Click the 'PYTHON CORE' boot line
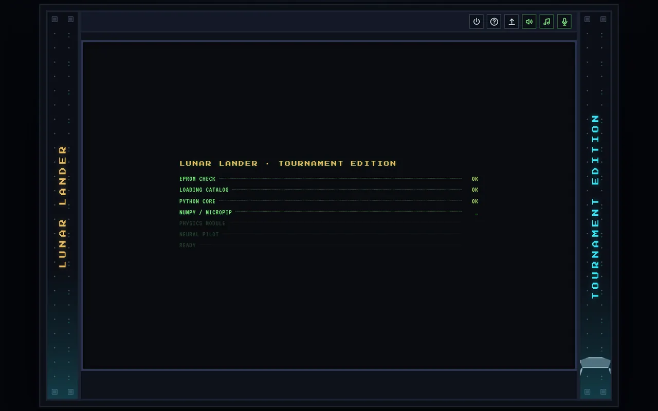658x411 pixels. pos(329,201)
